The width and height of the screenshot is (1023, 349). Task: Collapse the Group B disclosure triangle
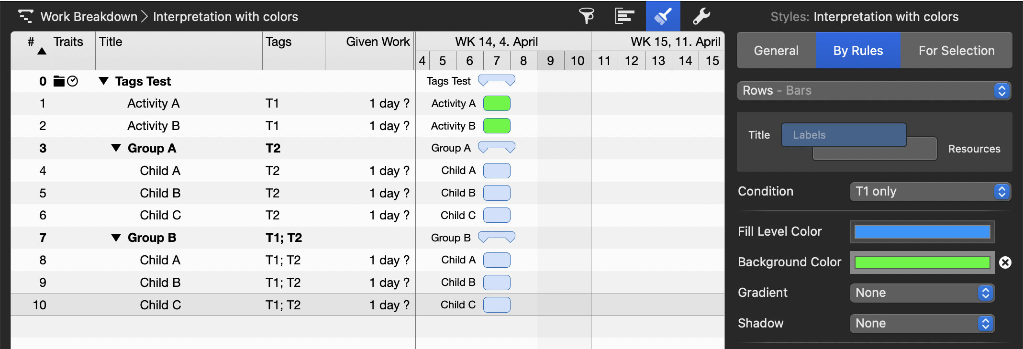click(x=116, y=237)
